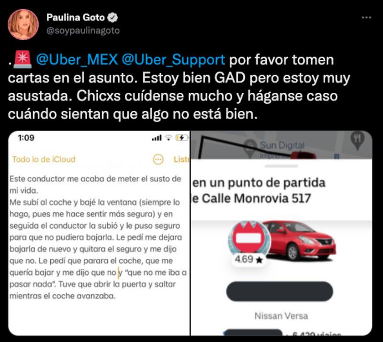This screenshot has height=342, width=383.
Task: Open the right Uber trip screenshot image
Action: tap(282, 233)
